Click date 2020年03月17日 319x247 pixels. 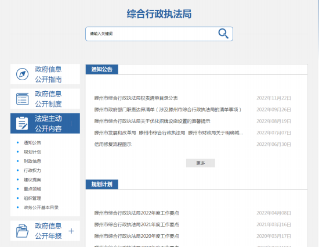pyautogui.click(x=274, y=236)
